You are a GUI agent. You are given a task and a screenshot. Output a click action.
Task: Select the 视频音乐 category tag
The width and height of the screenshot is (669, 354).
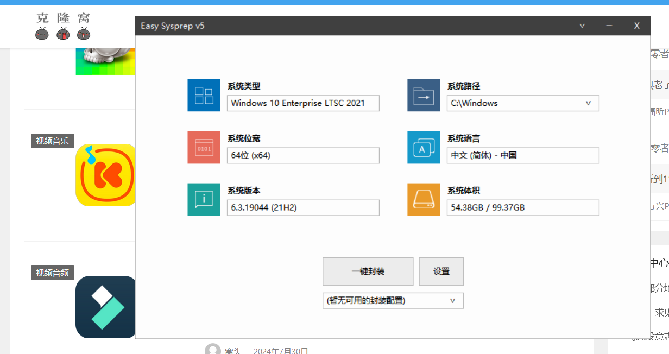52,141
